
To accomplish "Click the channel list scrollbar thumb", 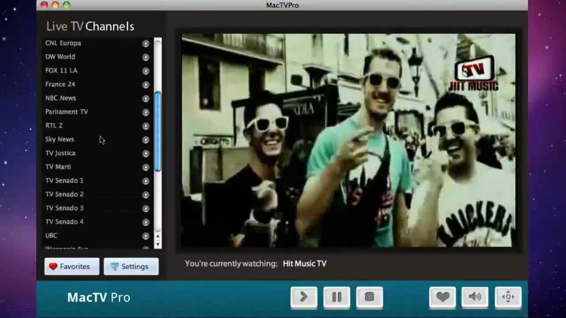I will (158, 132).
